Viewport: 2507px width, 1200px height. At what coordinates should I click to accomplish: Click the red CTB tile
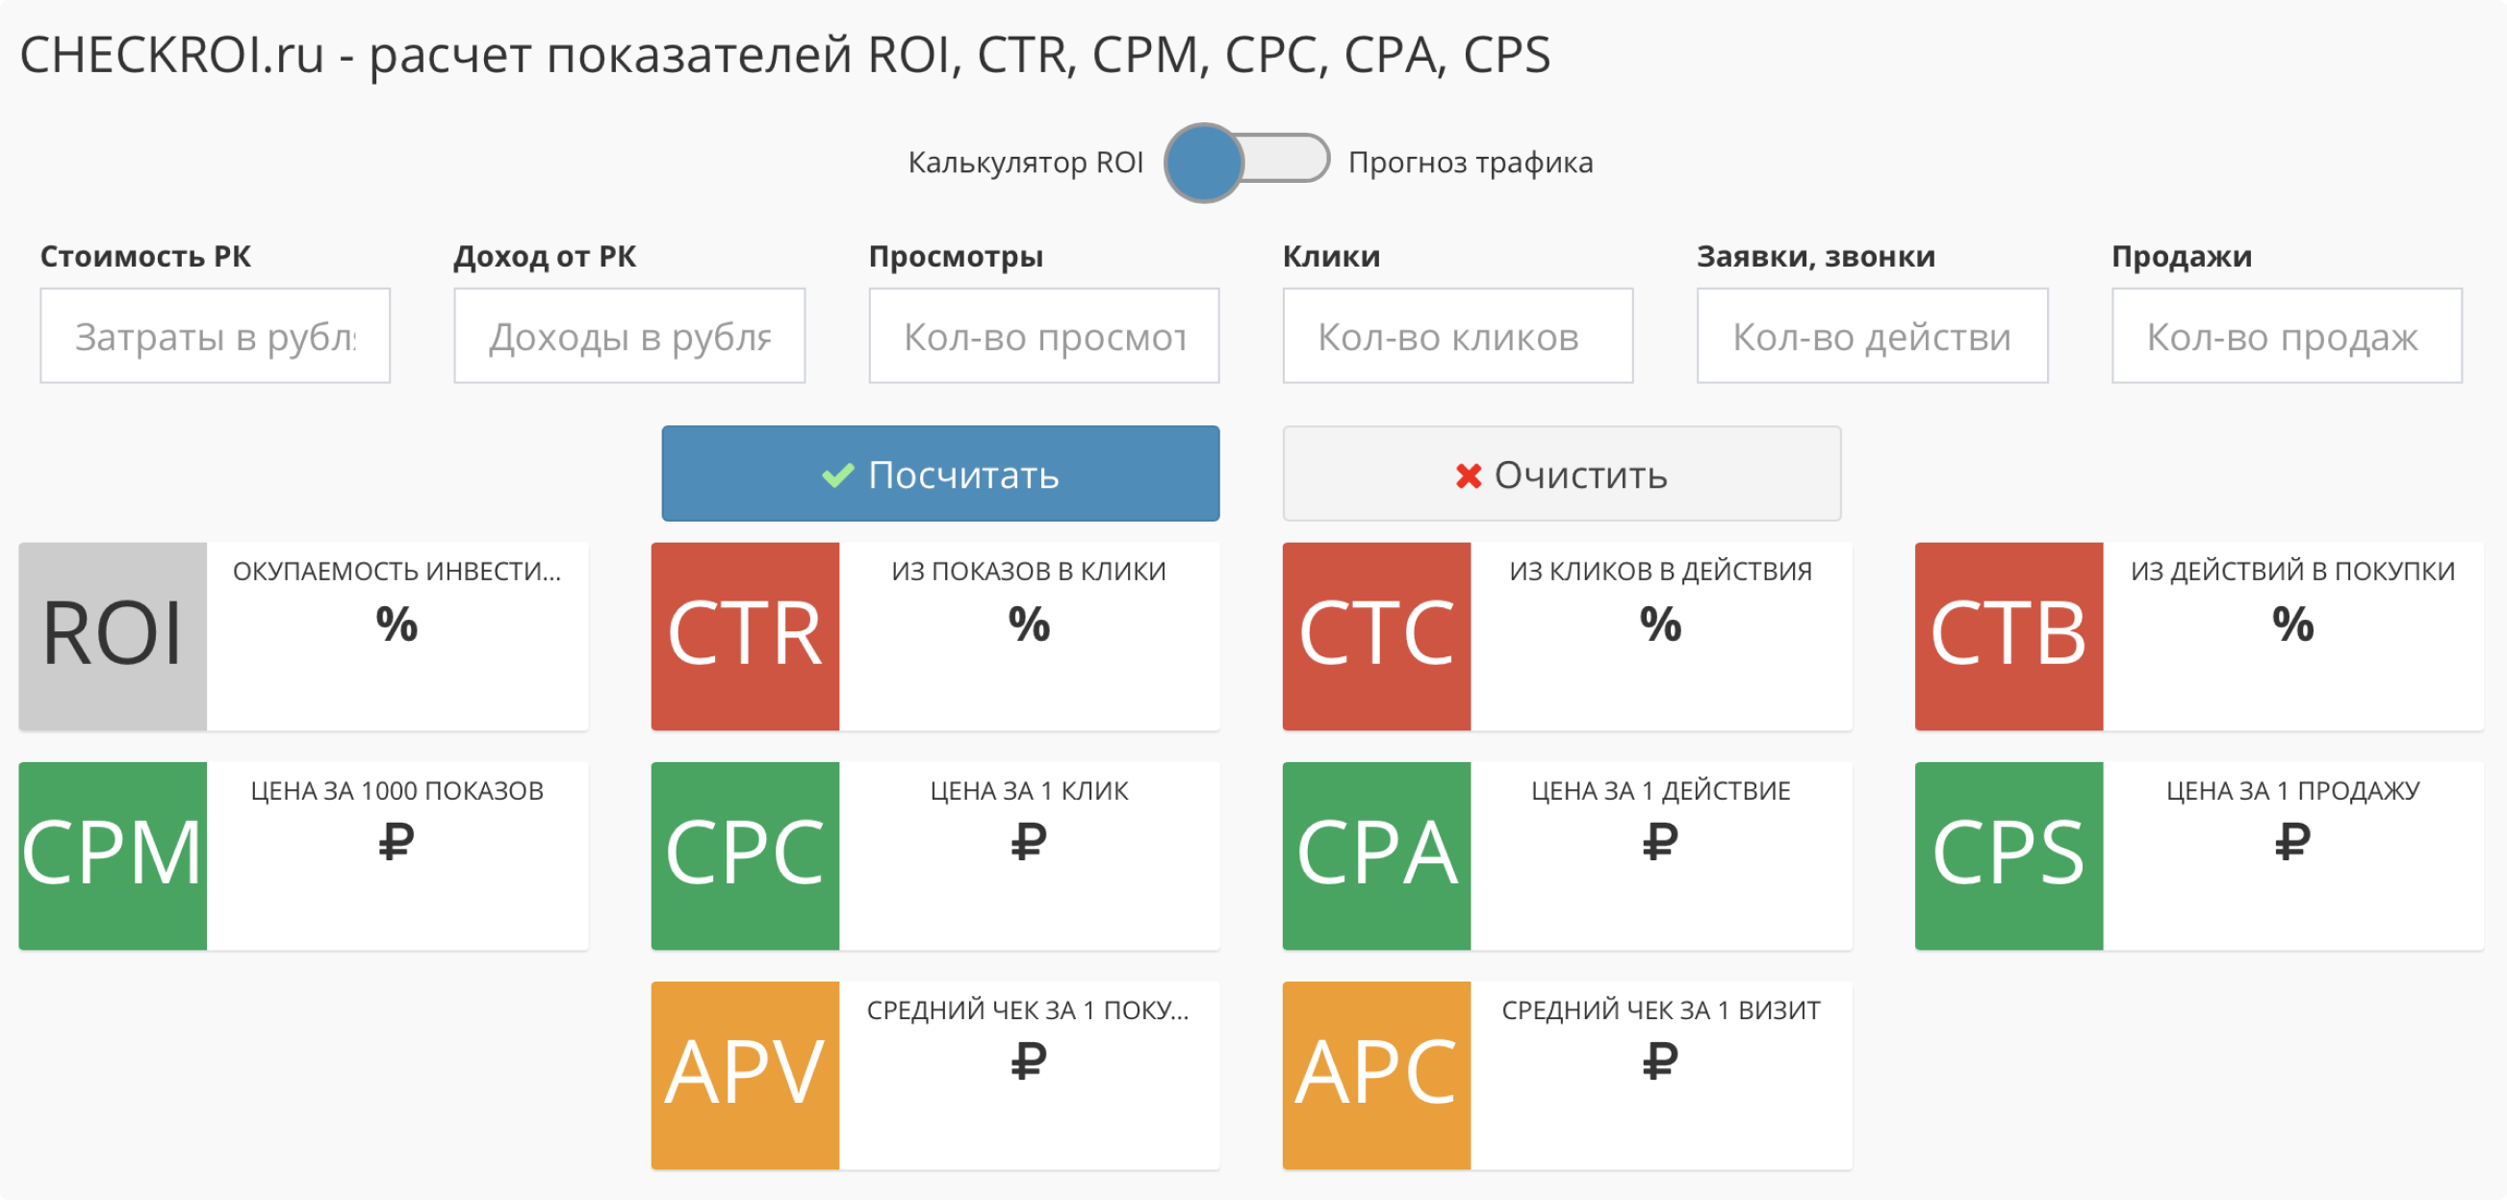(2008, 635)
